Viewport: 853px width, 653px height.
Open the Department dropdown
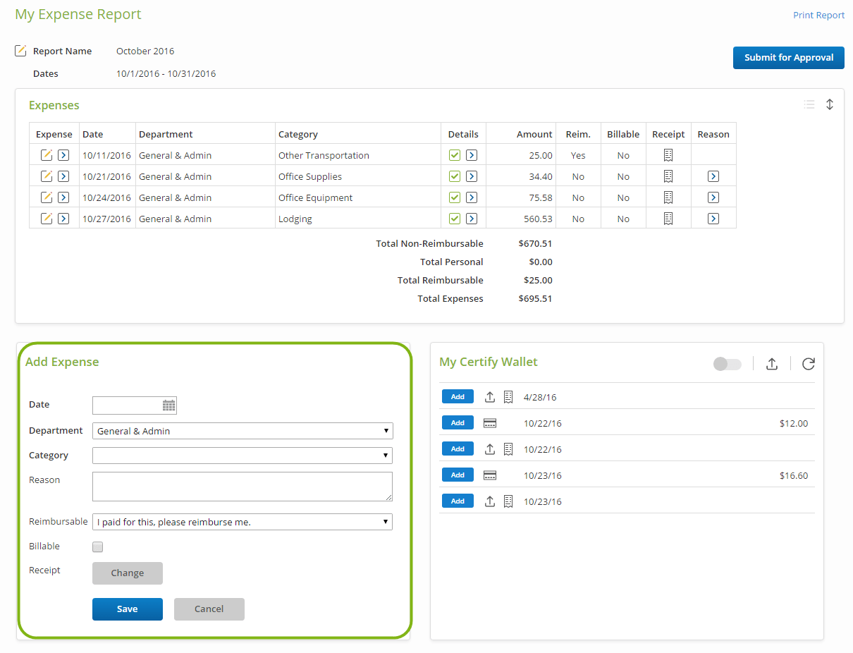[x=243, y=431]
